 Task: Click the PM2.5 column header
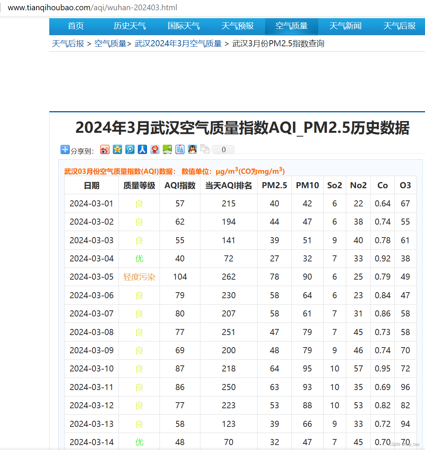click(274, 186)
